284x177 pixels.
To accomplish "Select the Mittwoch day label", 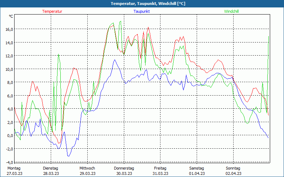I will coord(87,168).
